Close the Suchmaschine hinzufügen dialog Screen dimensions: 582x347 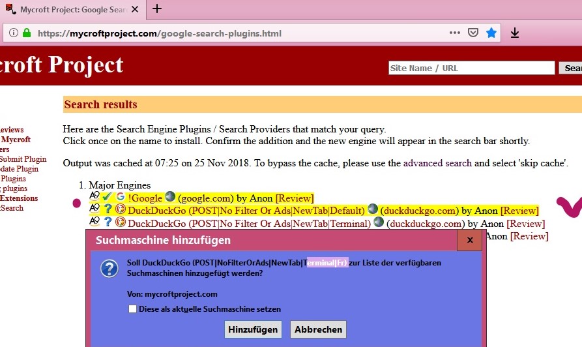coord(469,240)
